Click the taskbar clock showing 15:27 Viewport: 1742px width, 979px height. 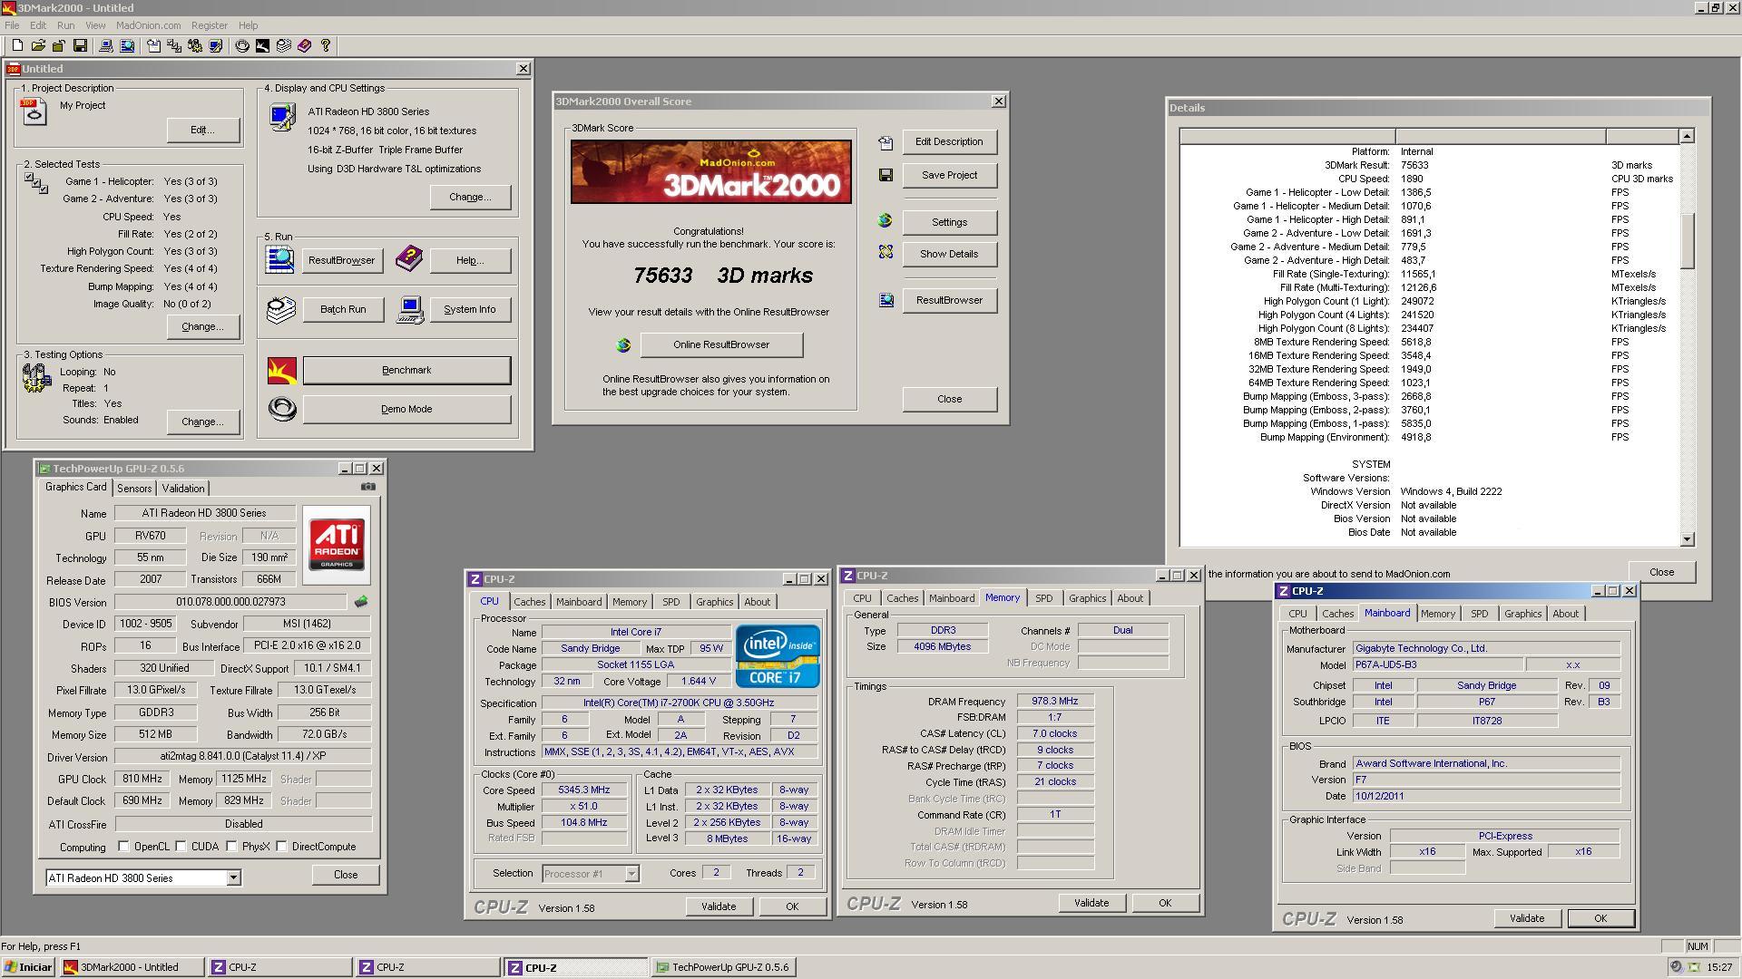tap(1718, 967)
